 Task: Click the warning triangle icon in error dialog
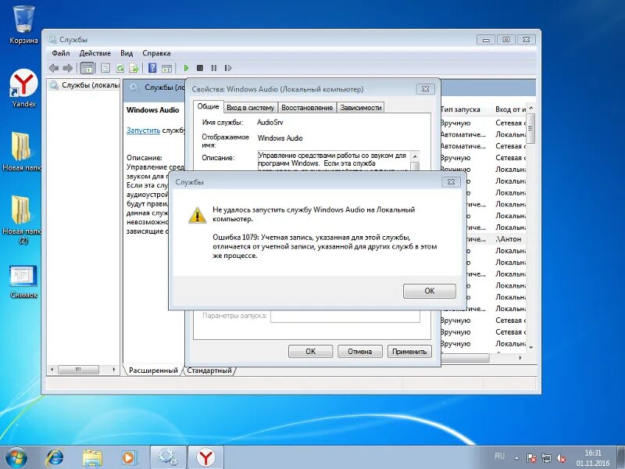197,216
